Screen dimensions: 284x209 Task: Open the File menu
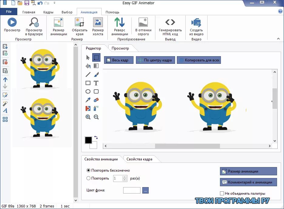(9, 12)
